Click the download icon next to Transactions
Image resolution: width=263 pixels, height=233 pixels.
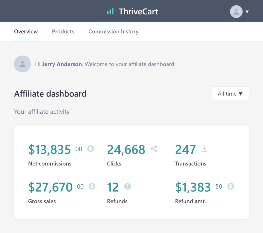[204, 149]
